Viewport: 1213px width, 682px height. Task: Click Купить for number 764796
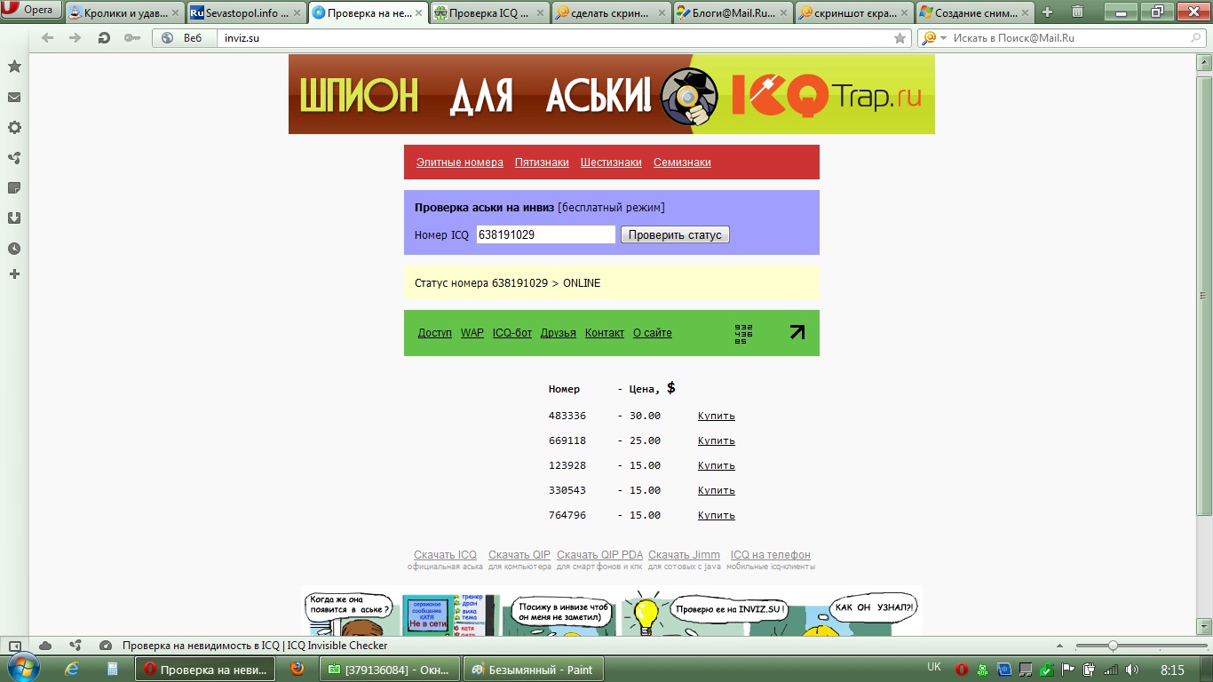tap(717, 515)
